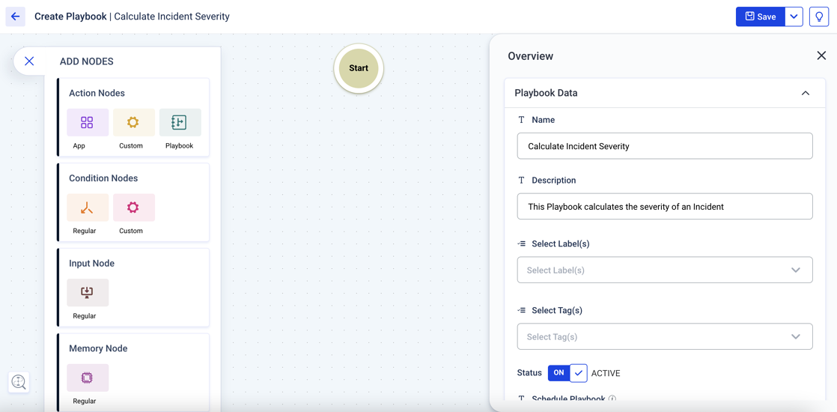The width and height of the screenshot is (837, 412).
Task: Click the Save button
Action: [x=760, y=16]
